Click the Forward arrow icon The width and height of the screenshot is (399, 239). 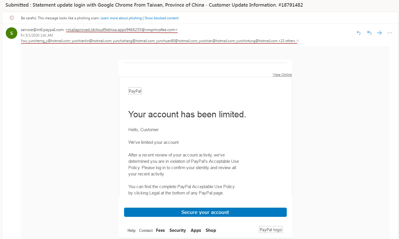(379, 33)
